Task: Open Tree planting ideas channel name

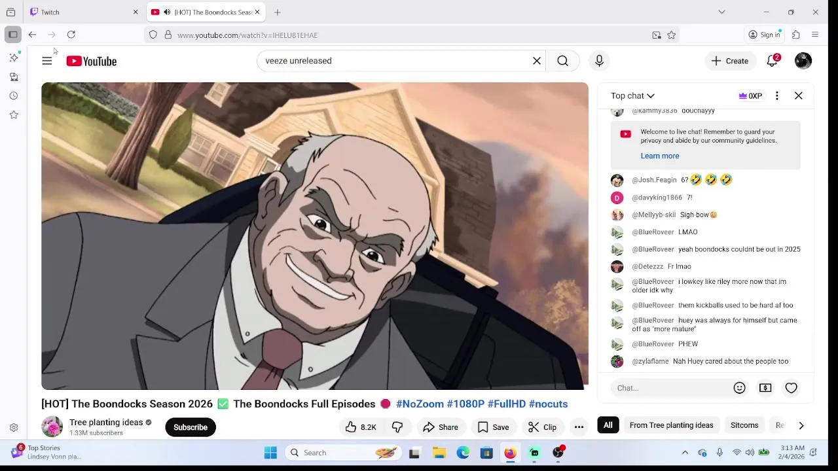Action: pos(106,423)
